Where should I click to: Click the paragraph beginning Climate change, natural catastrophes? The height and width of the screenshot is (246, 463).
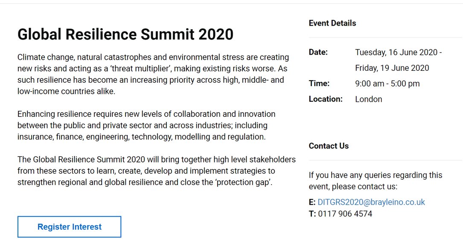(x=153, y=74)
